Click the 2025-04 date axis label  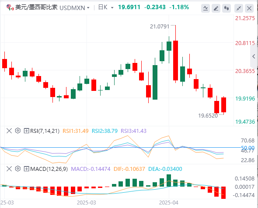click(x=169, y=203)
